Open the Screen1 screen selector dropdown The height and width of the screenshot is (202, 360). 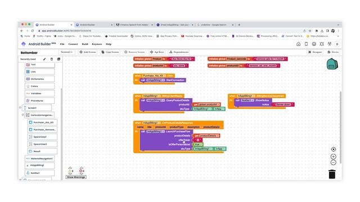click(67, 52)
